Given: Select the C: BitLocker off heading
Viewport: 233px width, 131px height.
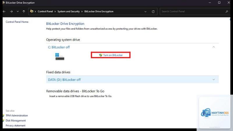Looking at the screenshot, I should [59, 47].
